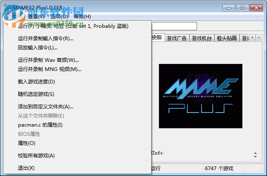Choose 运行并录制 MNG 视频(M)...
267x176 pixels.
pyautogui.click(x=83, y=69)
